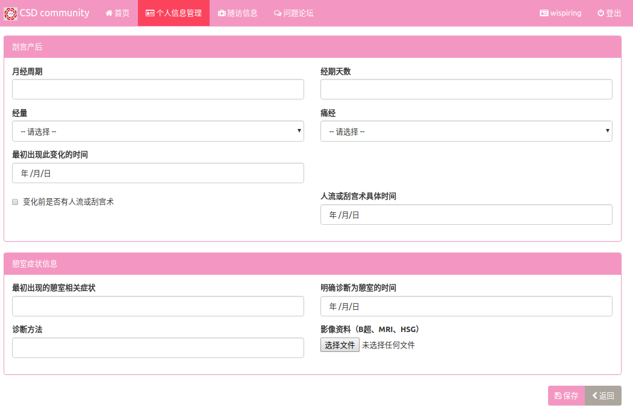Click the CSD community logo icon
Viewport: 633px width, 411px height.
10,13
